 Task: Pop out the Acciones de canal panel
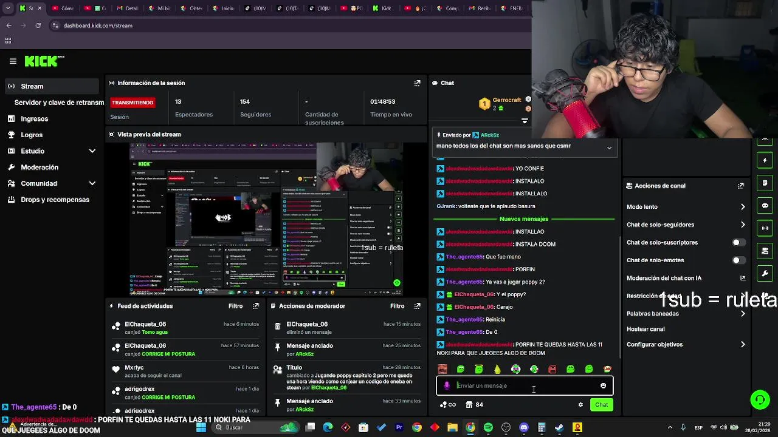(740, 186)
